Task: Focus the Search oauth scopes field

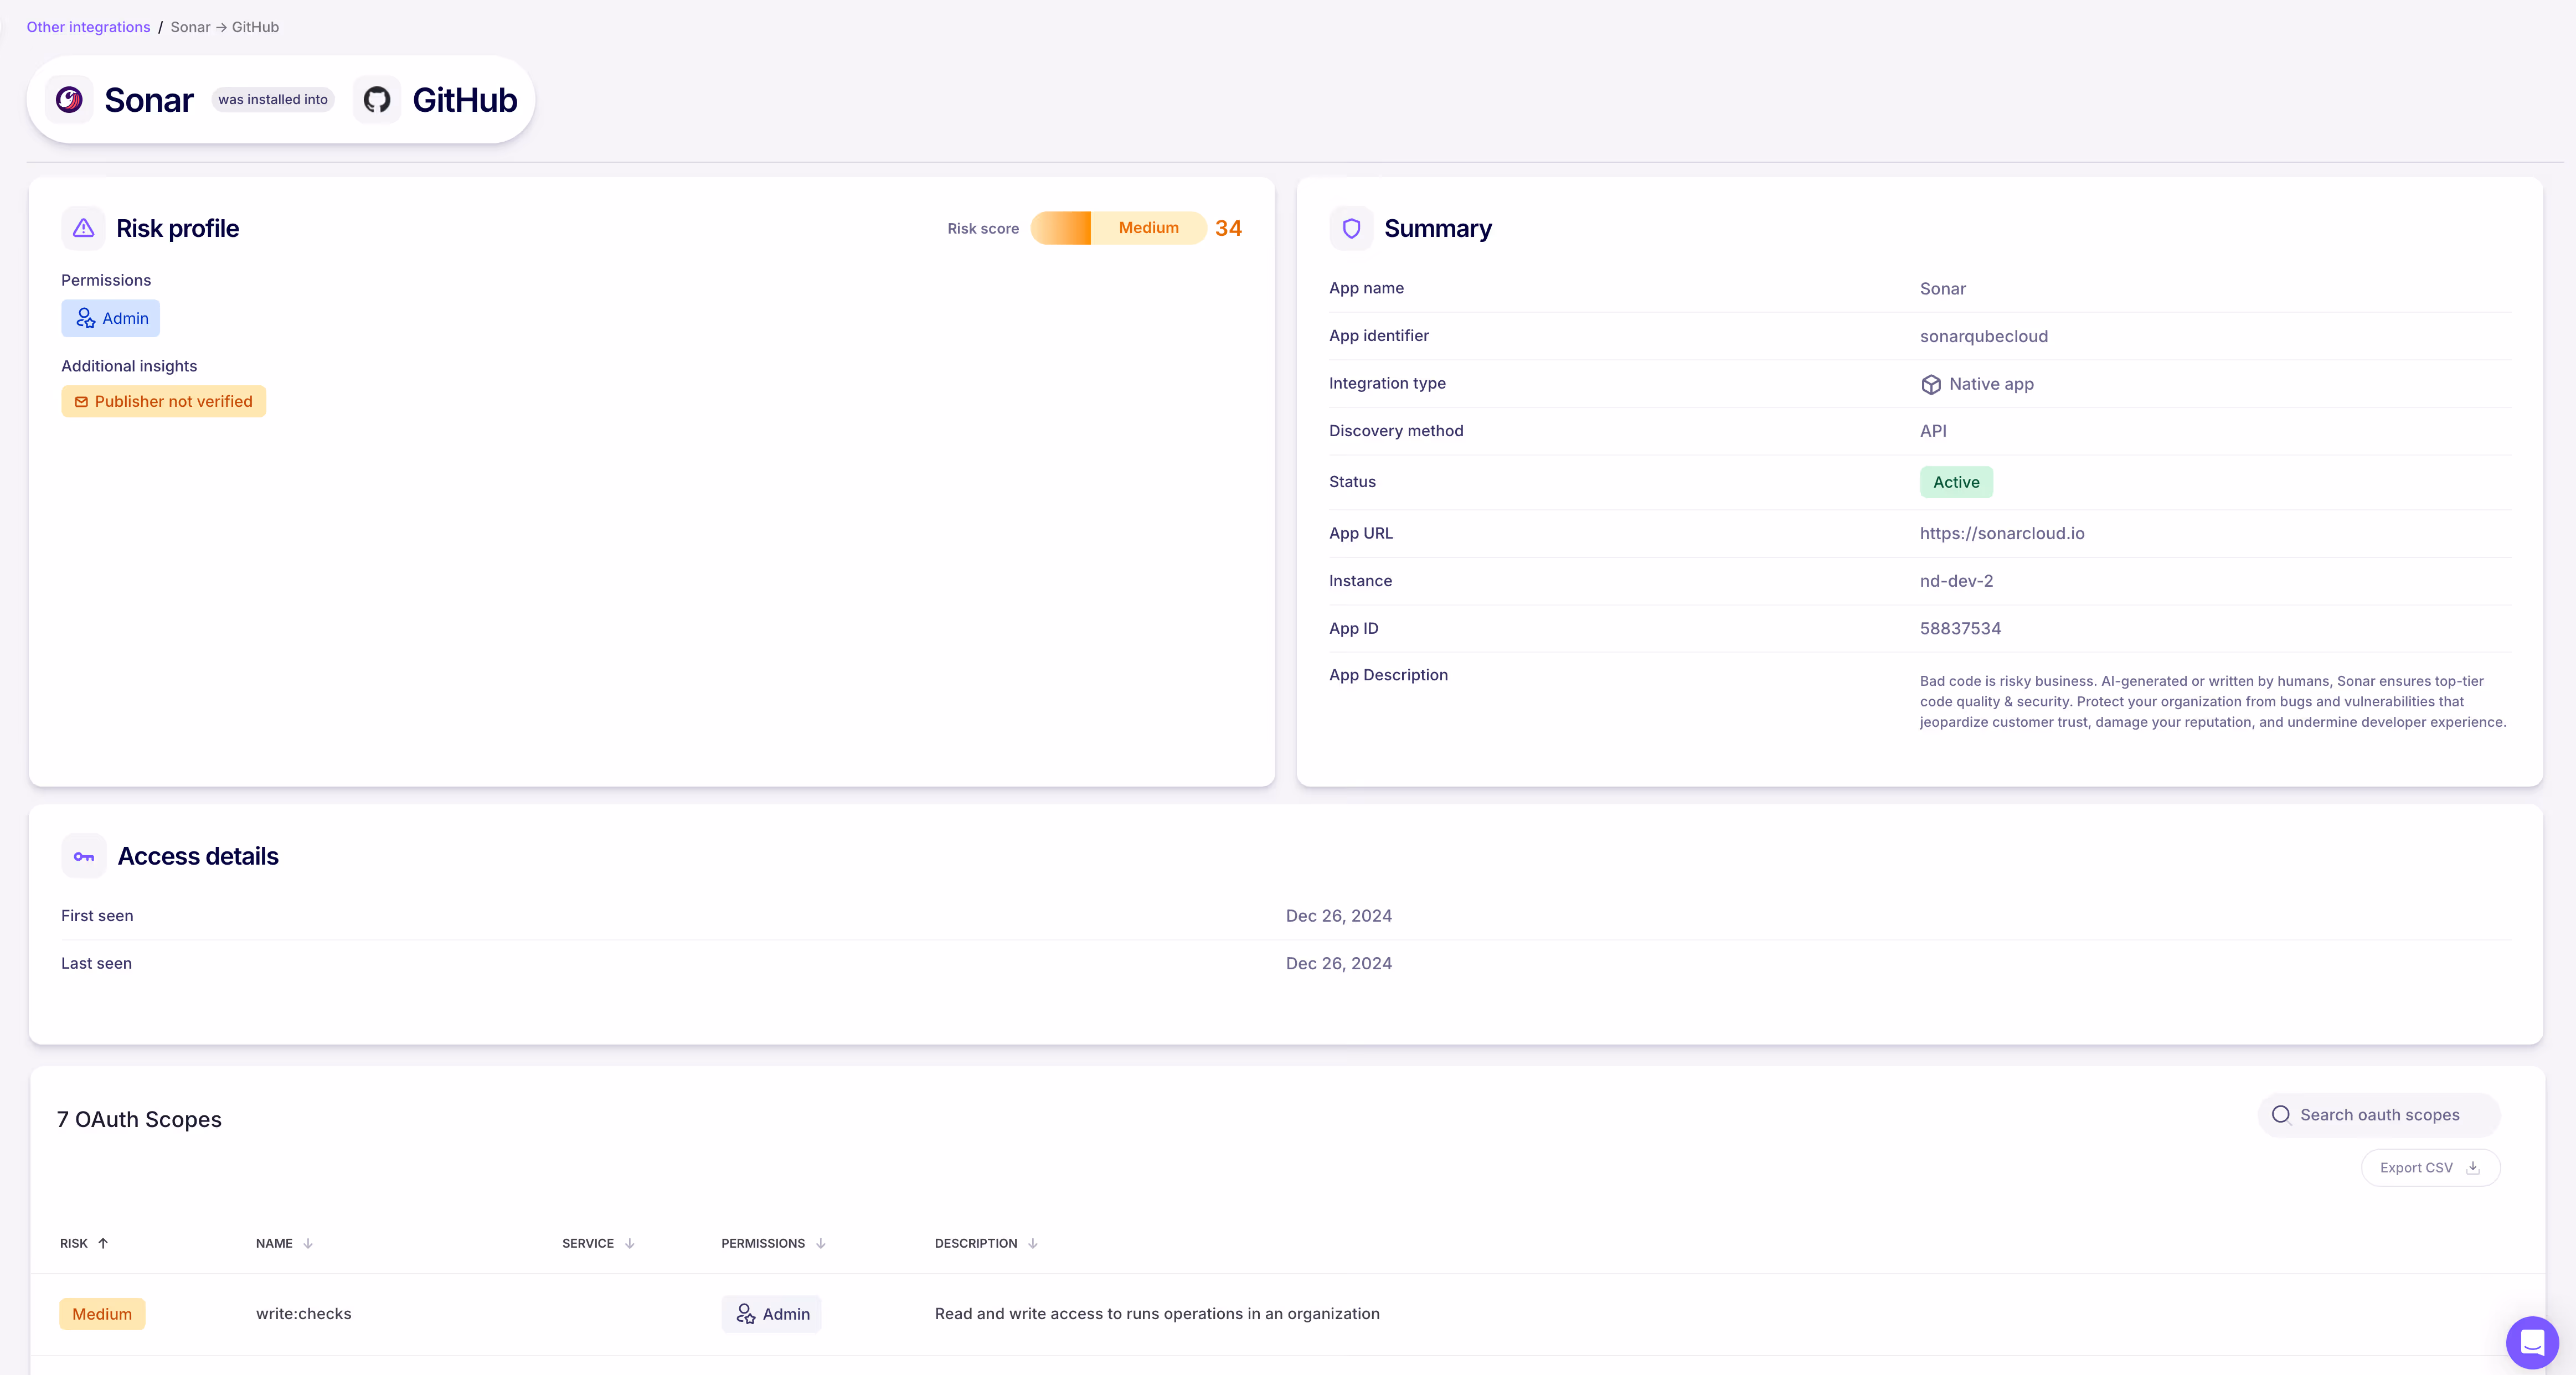Action: click(x=2379, y=1115)
